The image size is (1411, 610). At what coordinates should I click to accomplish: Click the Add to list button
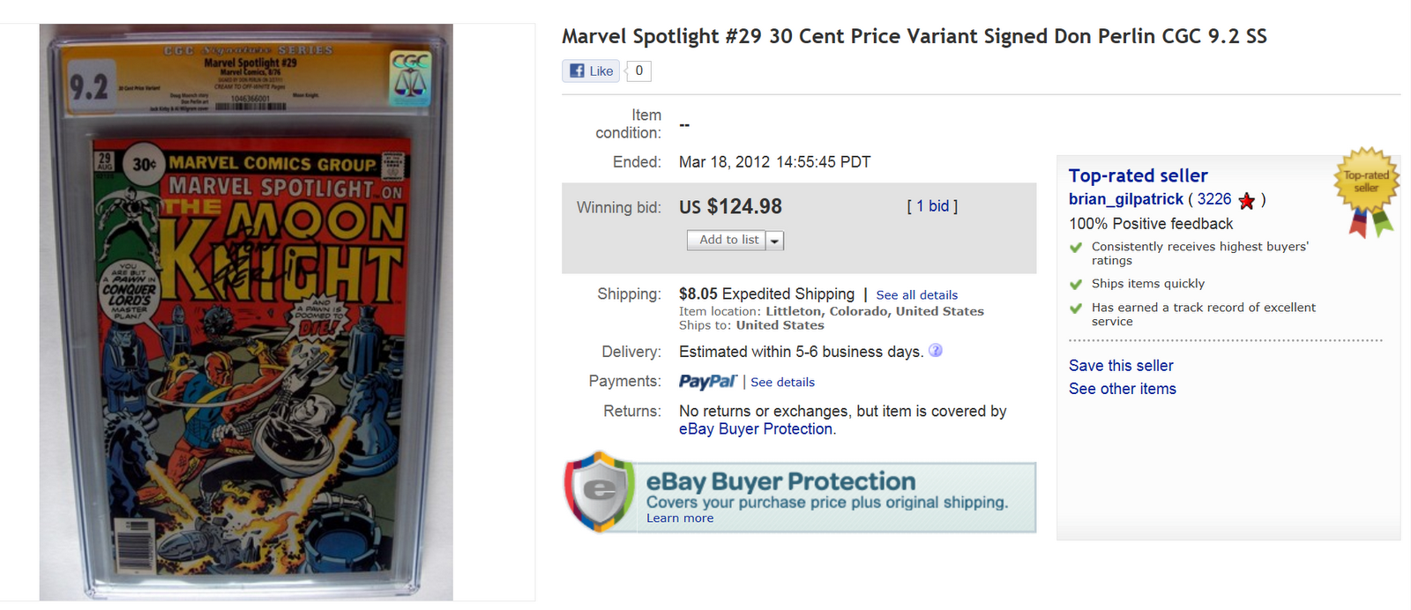click(x=728, y=240)
